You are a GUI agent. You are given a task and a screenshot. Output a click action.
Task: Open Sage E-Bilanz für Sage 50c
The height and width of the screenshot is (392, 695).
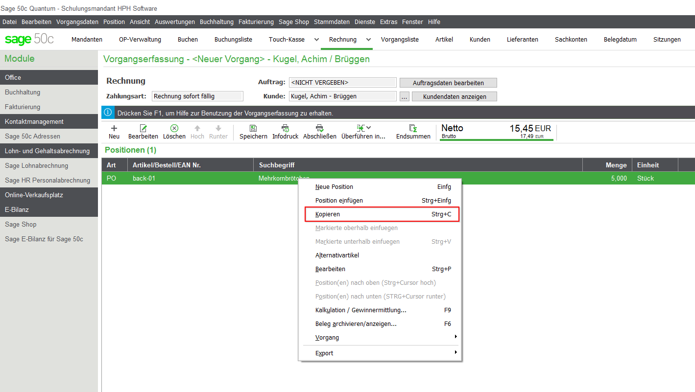coord(49,239)
